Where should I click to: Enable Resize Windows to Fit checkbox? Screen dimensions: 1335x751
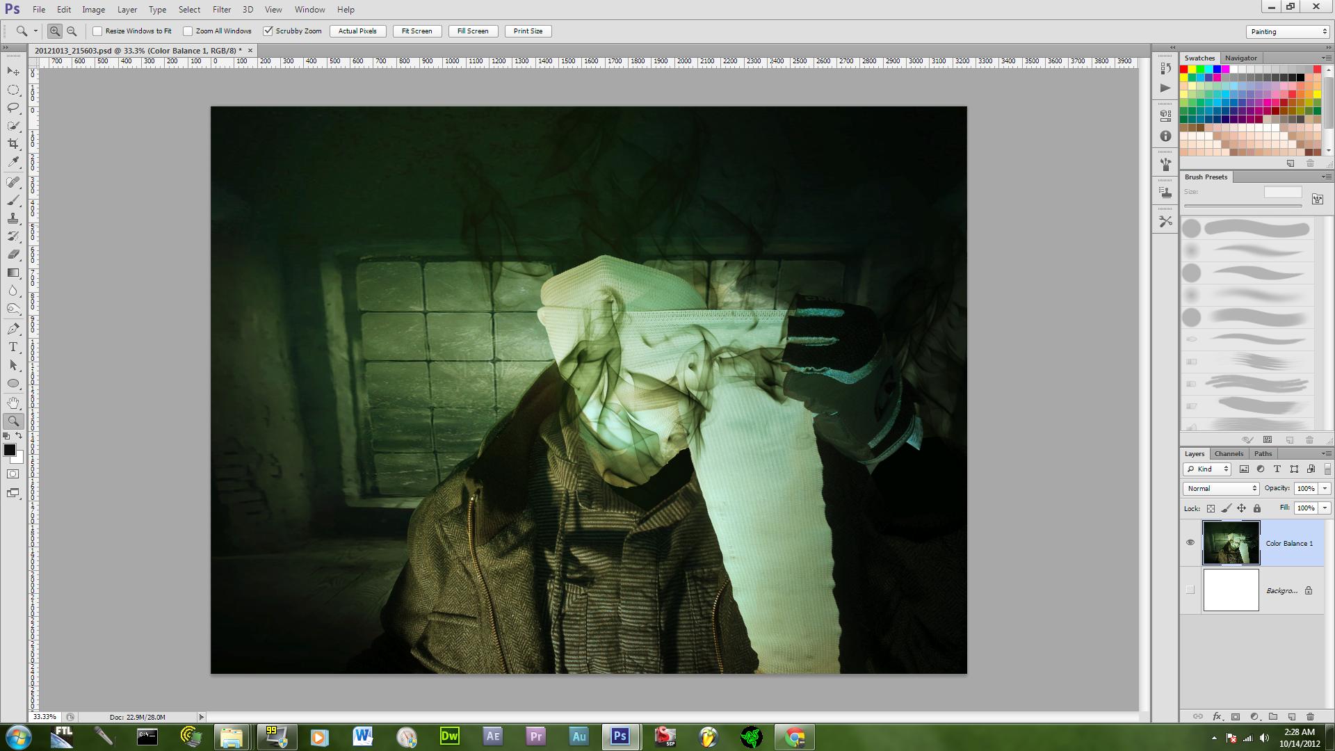click(x=97, y=31)
